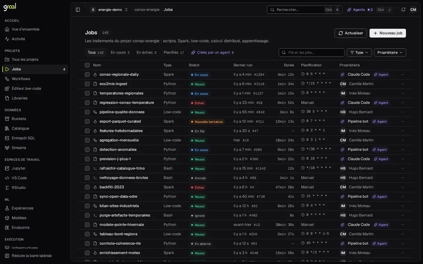Click Réduire la barre latérale
Image resolution: width=423 pixels, height=264 pixels.
(x=35, y=256)
